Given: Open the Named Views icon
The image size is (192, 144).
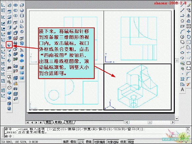Looking at the screenshot, I should click(x=9, y=5).
